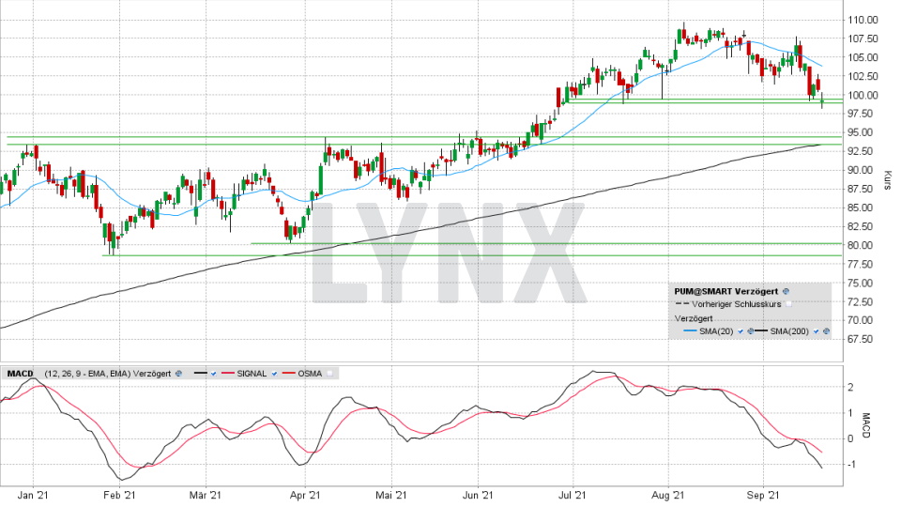Open PUM@SMART chart settings gear icon
Viewport: 901px width, 507px height.
pyautogui.click(x=786, y=292)
